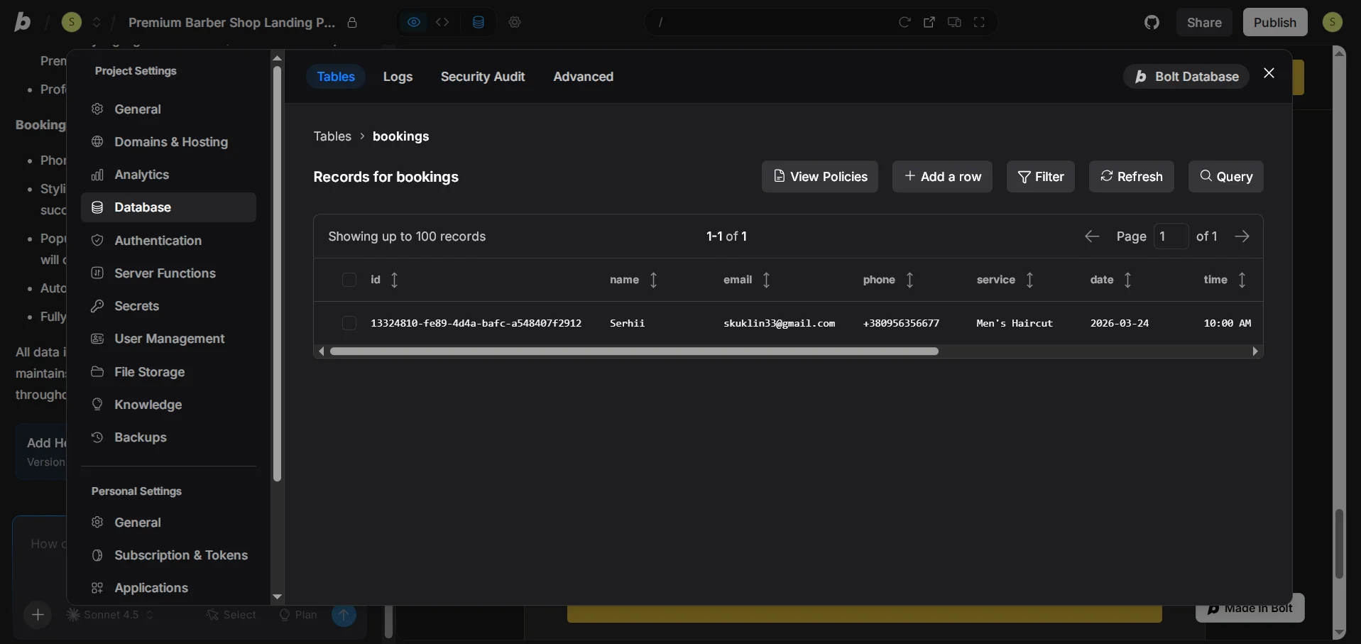This screenshot has height=644, width=1361.
Task: Open the preview in a new tab
Action: click(x=930, y=22)
